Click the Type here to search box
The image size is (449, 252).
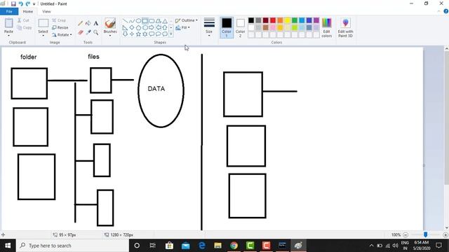(72, 246)
